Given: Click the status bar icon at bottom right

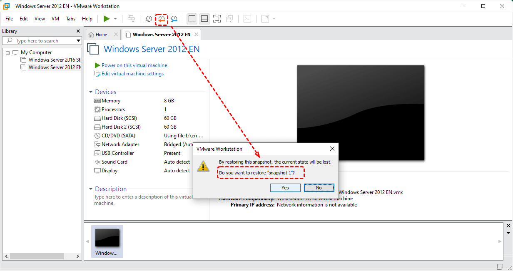Looking at the screenshot, I should pyautogui.click(x=500, y=266).
